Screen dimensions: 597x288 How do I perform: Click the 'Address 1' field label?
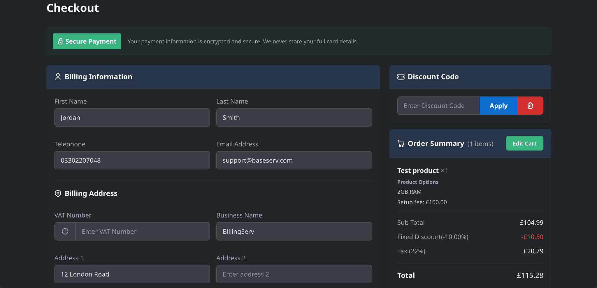[x=69, y=258]
